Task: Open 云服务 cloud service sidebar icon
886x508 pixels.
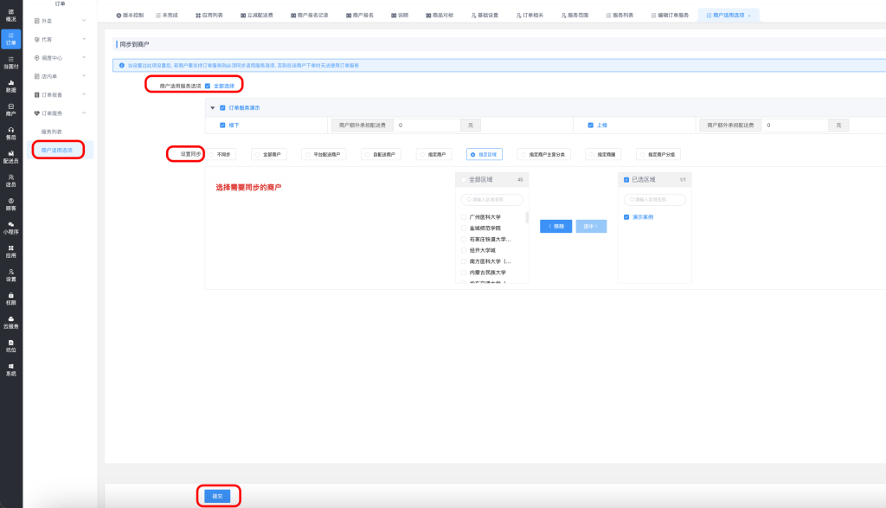Action: click(x=11, y=322)
